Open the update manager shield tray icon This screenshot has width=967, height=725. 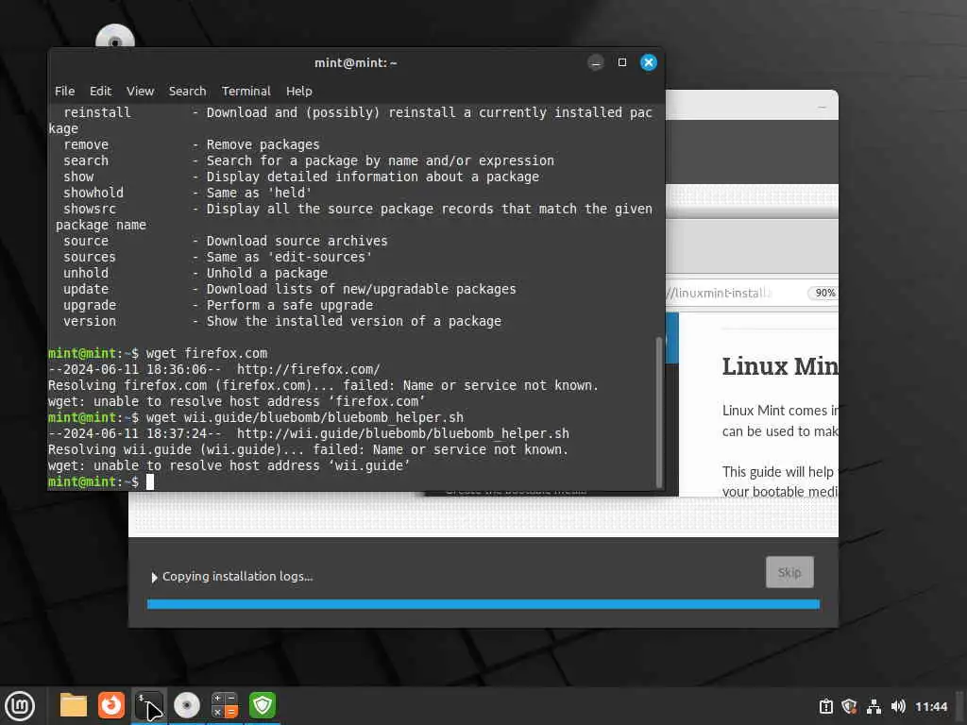coord(849,706)
